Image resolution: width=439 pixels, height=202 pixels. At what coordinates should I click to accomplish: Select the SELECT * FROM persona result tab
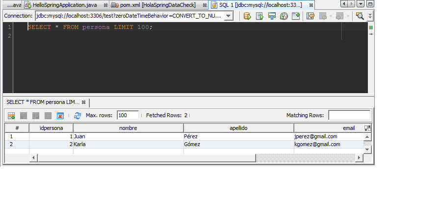43,102
